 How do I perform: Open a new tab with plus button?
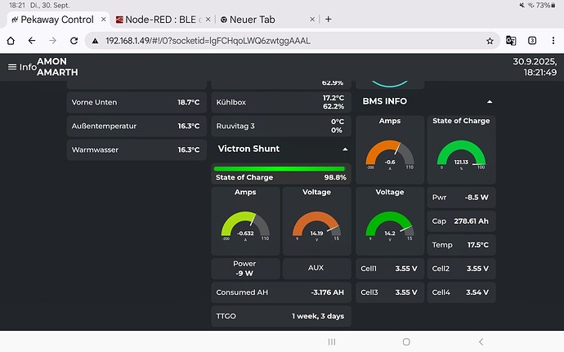(328, 19)
